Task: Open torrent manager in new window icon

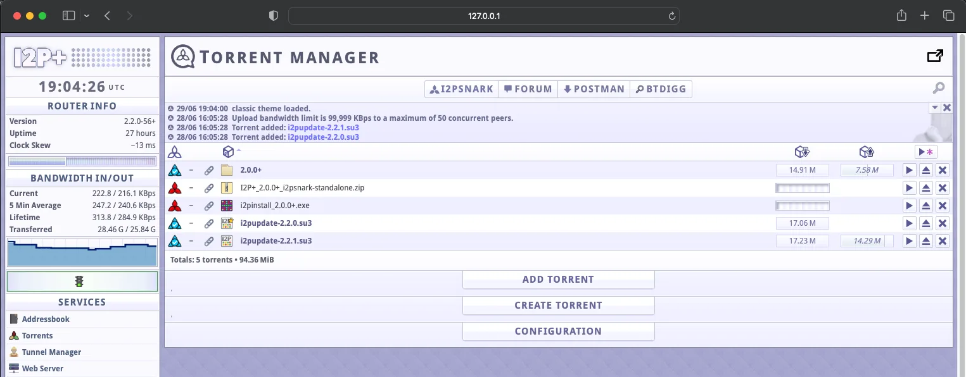Action: pyautogui.click(x=935, y=56)
